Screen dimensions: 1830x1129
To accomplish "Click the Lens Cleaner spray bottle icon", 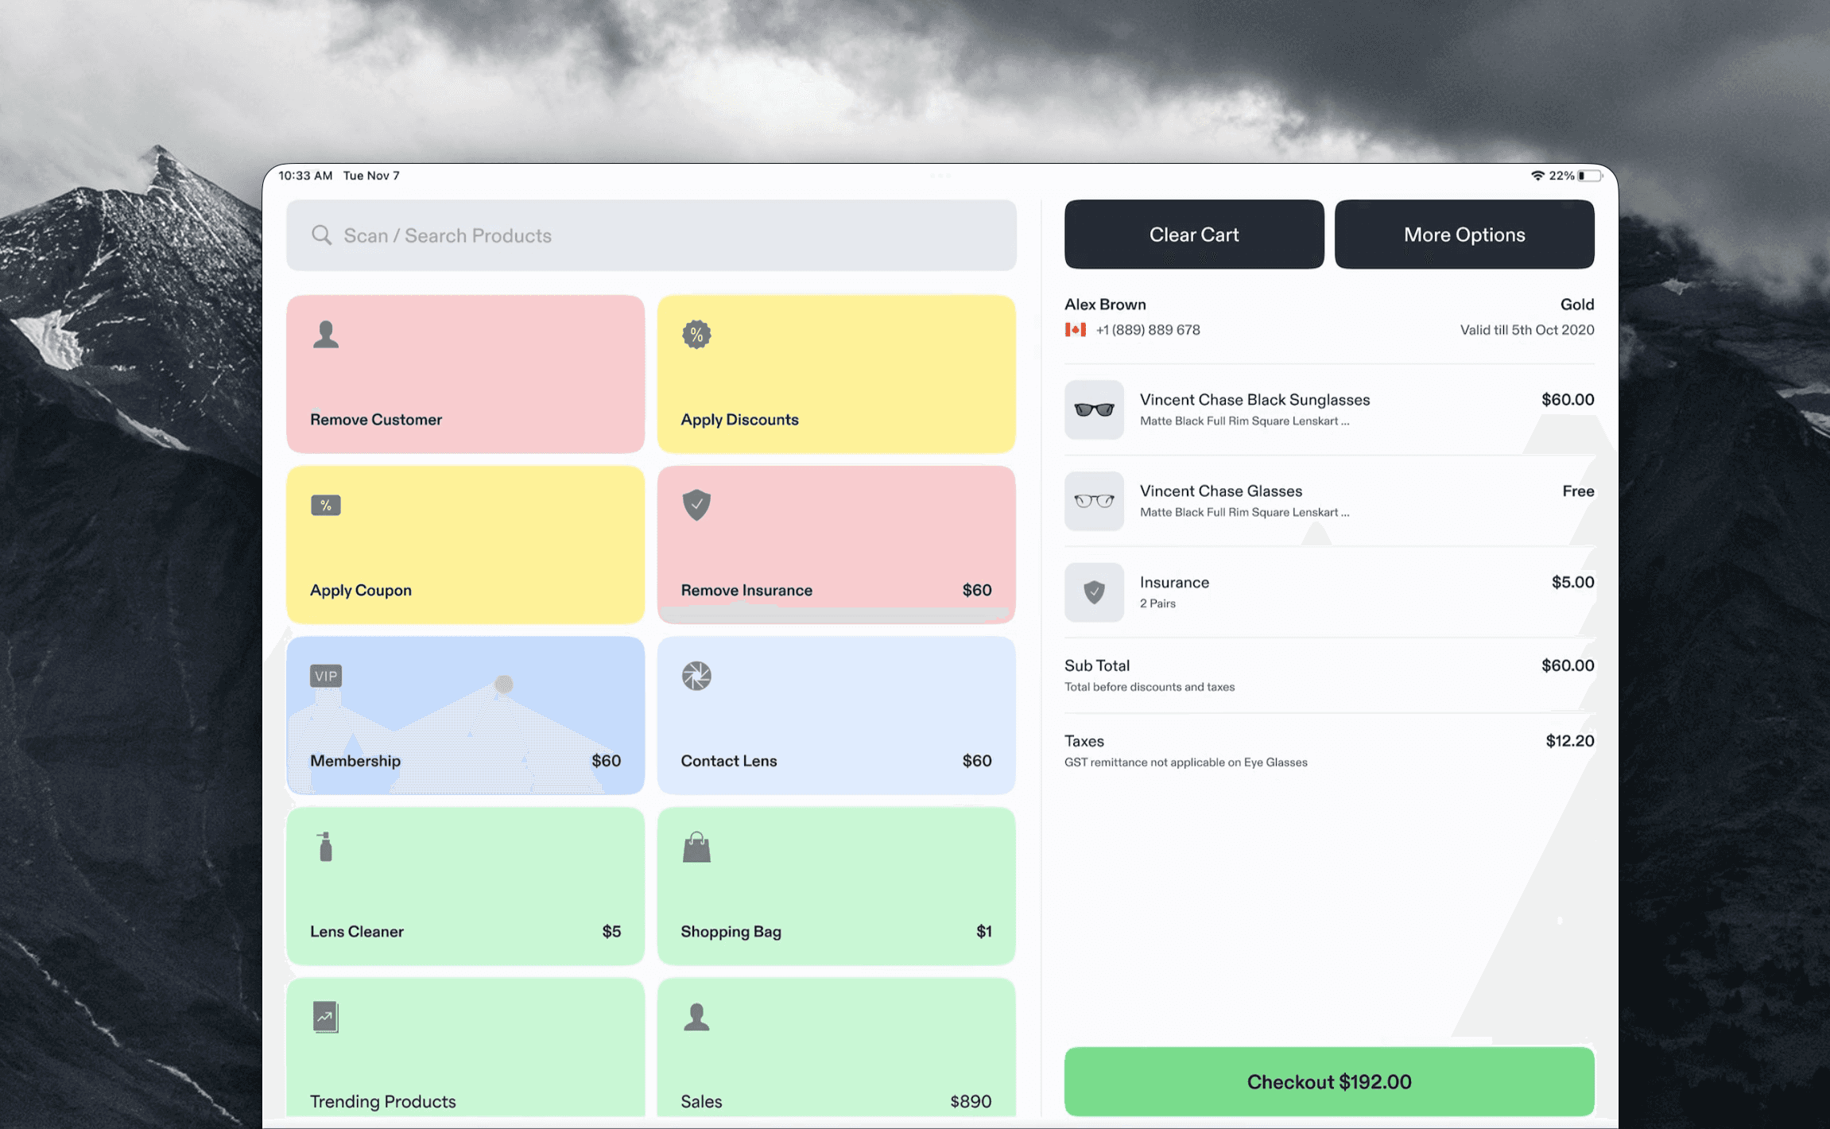I will (325, 847).
